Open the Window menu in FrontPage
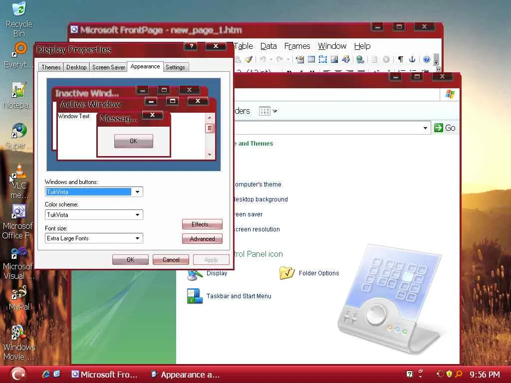This screenshot has width=511, height=383. click(332, 46)
